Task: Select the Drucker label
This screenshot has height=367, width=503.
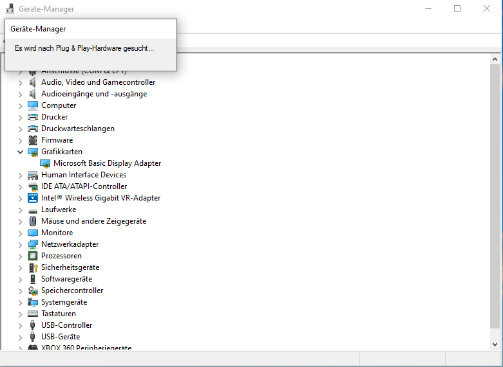Action: point(55,117)
